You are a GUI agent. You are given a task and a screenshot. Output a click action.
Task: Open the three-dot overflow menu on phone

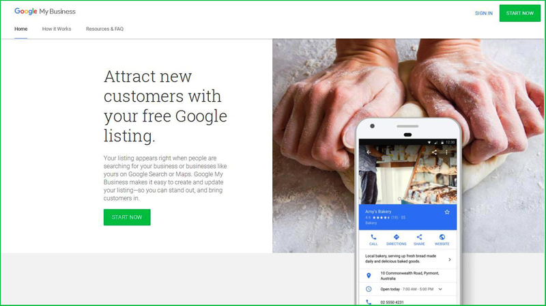pyautogui.click(x=446, y=152)
